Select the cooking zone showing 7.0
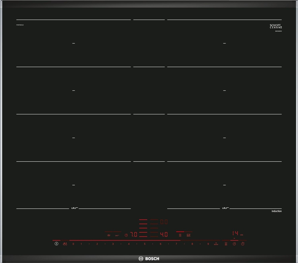Image resolution: width=298 pixels, height=263 pixels. coord(133,235)
